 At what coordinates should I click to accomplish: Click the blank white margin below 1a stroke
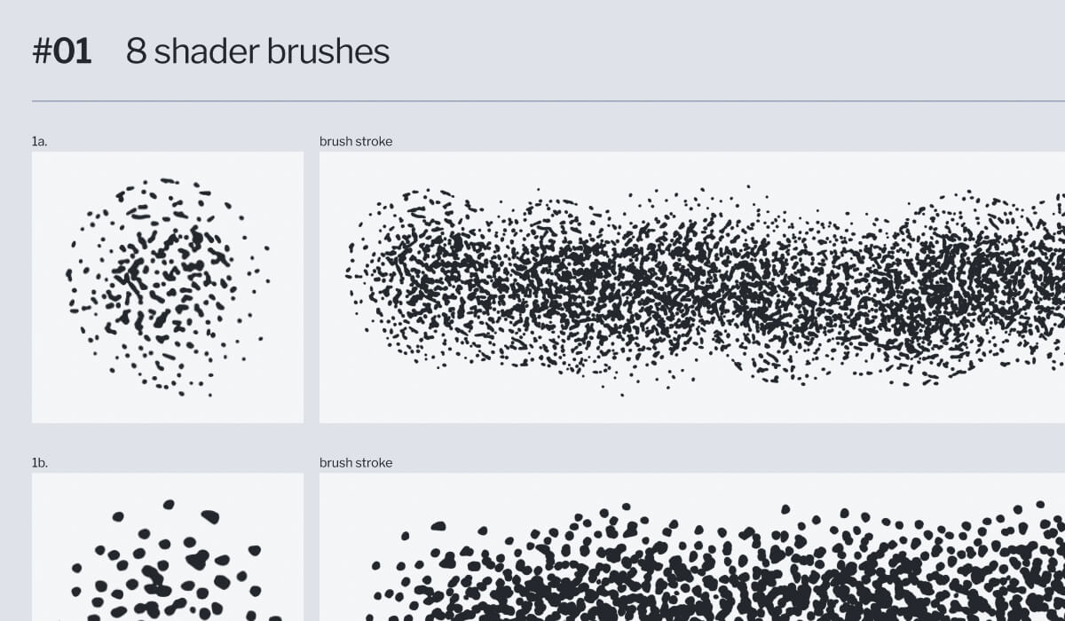coord(692,408)
